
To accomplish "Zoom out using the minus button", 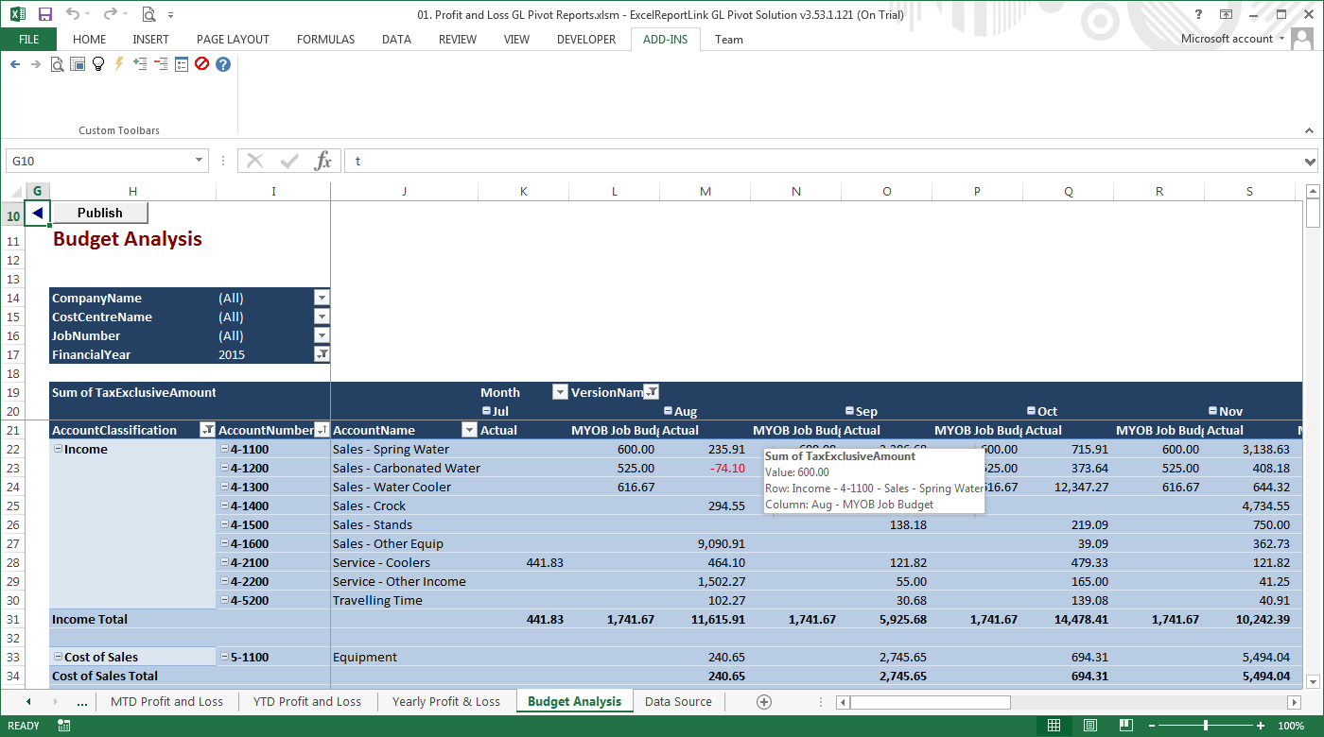I will 1151,726.
